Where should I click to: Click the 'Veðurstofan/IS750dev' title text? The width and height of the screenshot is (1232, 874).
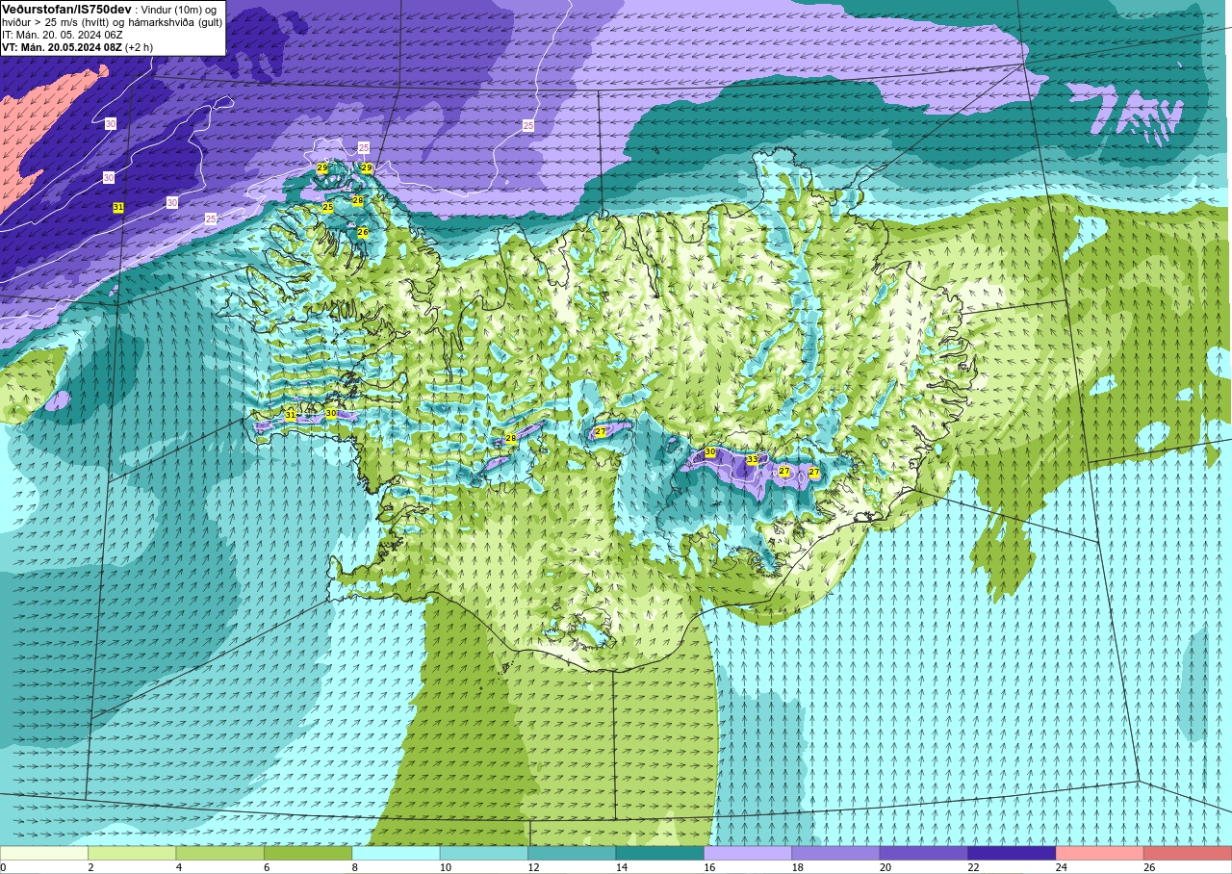[66, 9]
